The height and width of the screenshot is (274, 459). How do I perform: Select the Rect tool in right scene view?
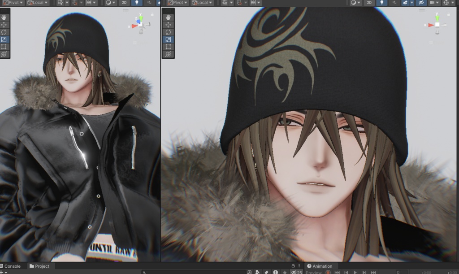(x=168, y=47)
